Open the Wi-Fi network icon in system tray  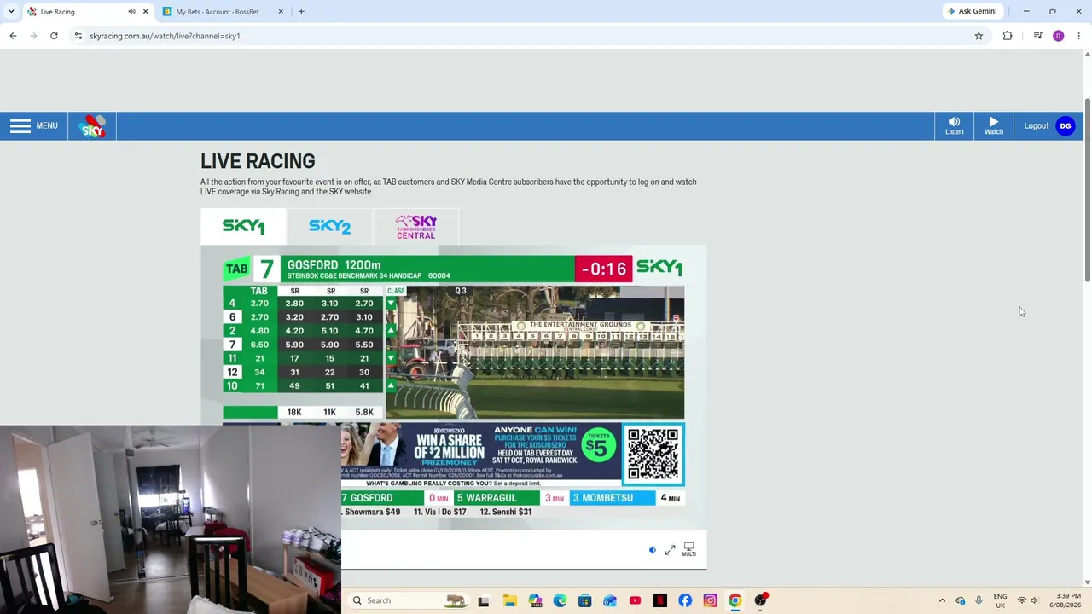pos(1021,600)
